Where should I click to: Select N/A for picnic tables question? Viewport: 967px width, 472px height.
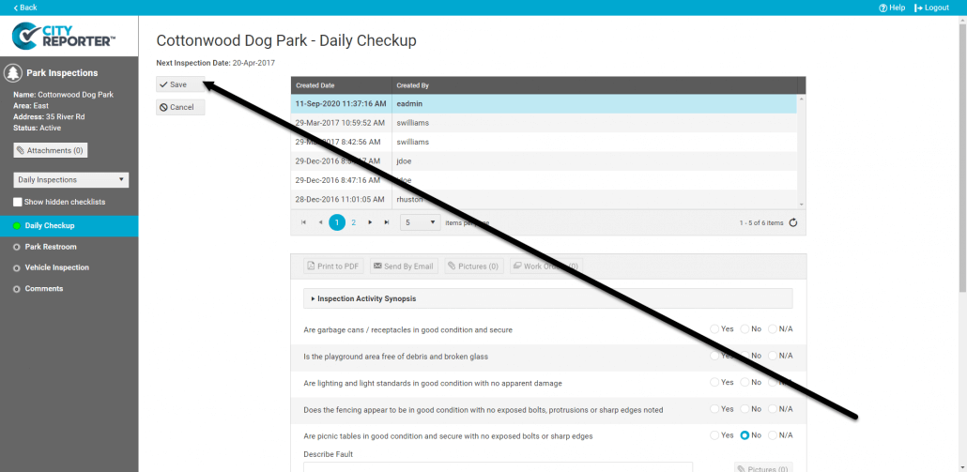(x=773, y=435)
